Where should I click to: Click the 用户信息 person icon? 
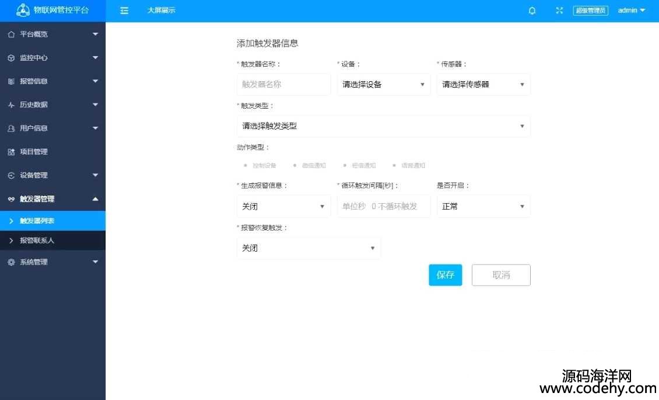coord(11,128)
